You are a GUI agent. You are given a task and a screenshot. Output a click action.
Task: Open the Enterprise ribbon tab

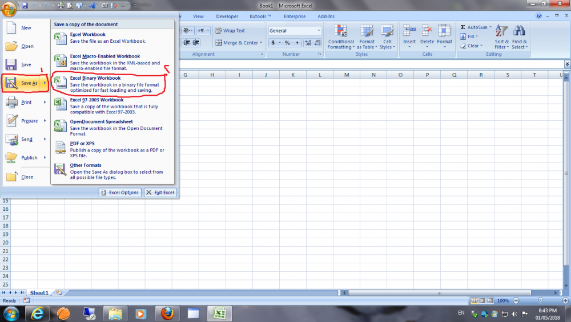point(295,17)
